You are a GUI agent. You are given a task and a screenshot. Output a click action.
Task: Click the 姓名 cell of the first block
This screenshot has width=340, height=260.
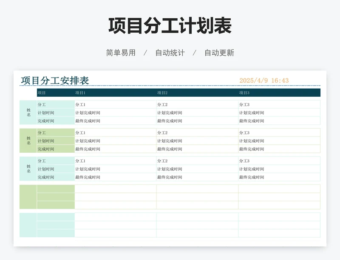coord(28,112)
